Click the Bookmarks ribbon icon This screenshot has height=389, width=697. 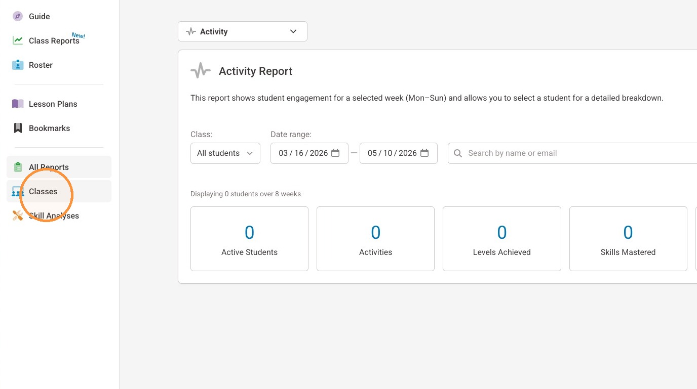(x=18, y=128)
